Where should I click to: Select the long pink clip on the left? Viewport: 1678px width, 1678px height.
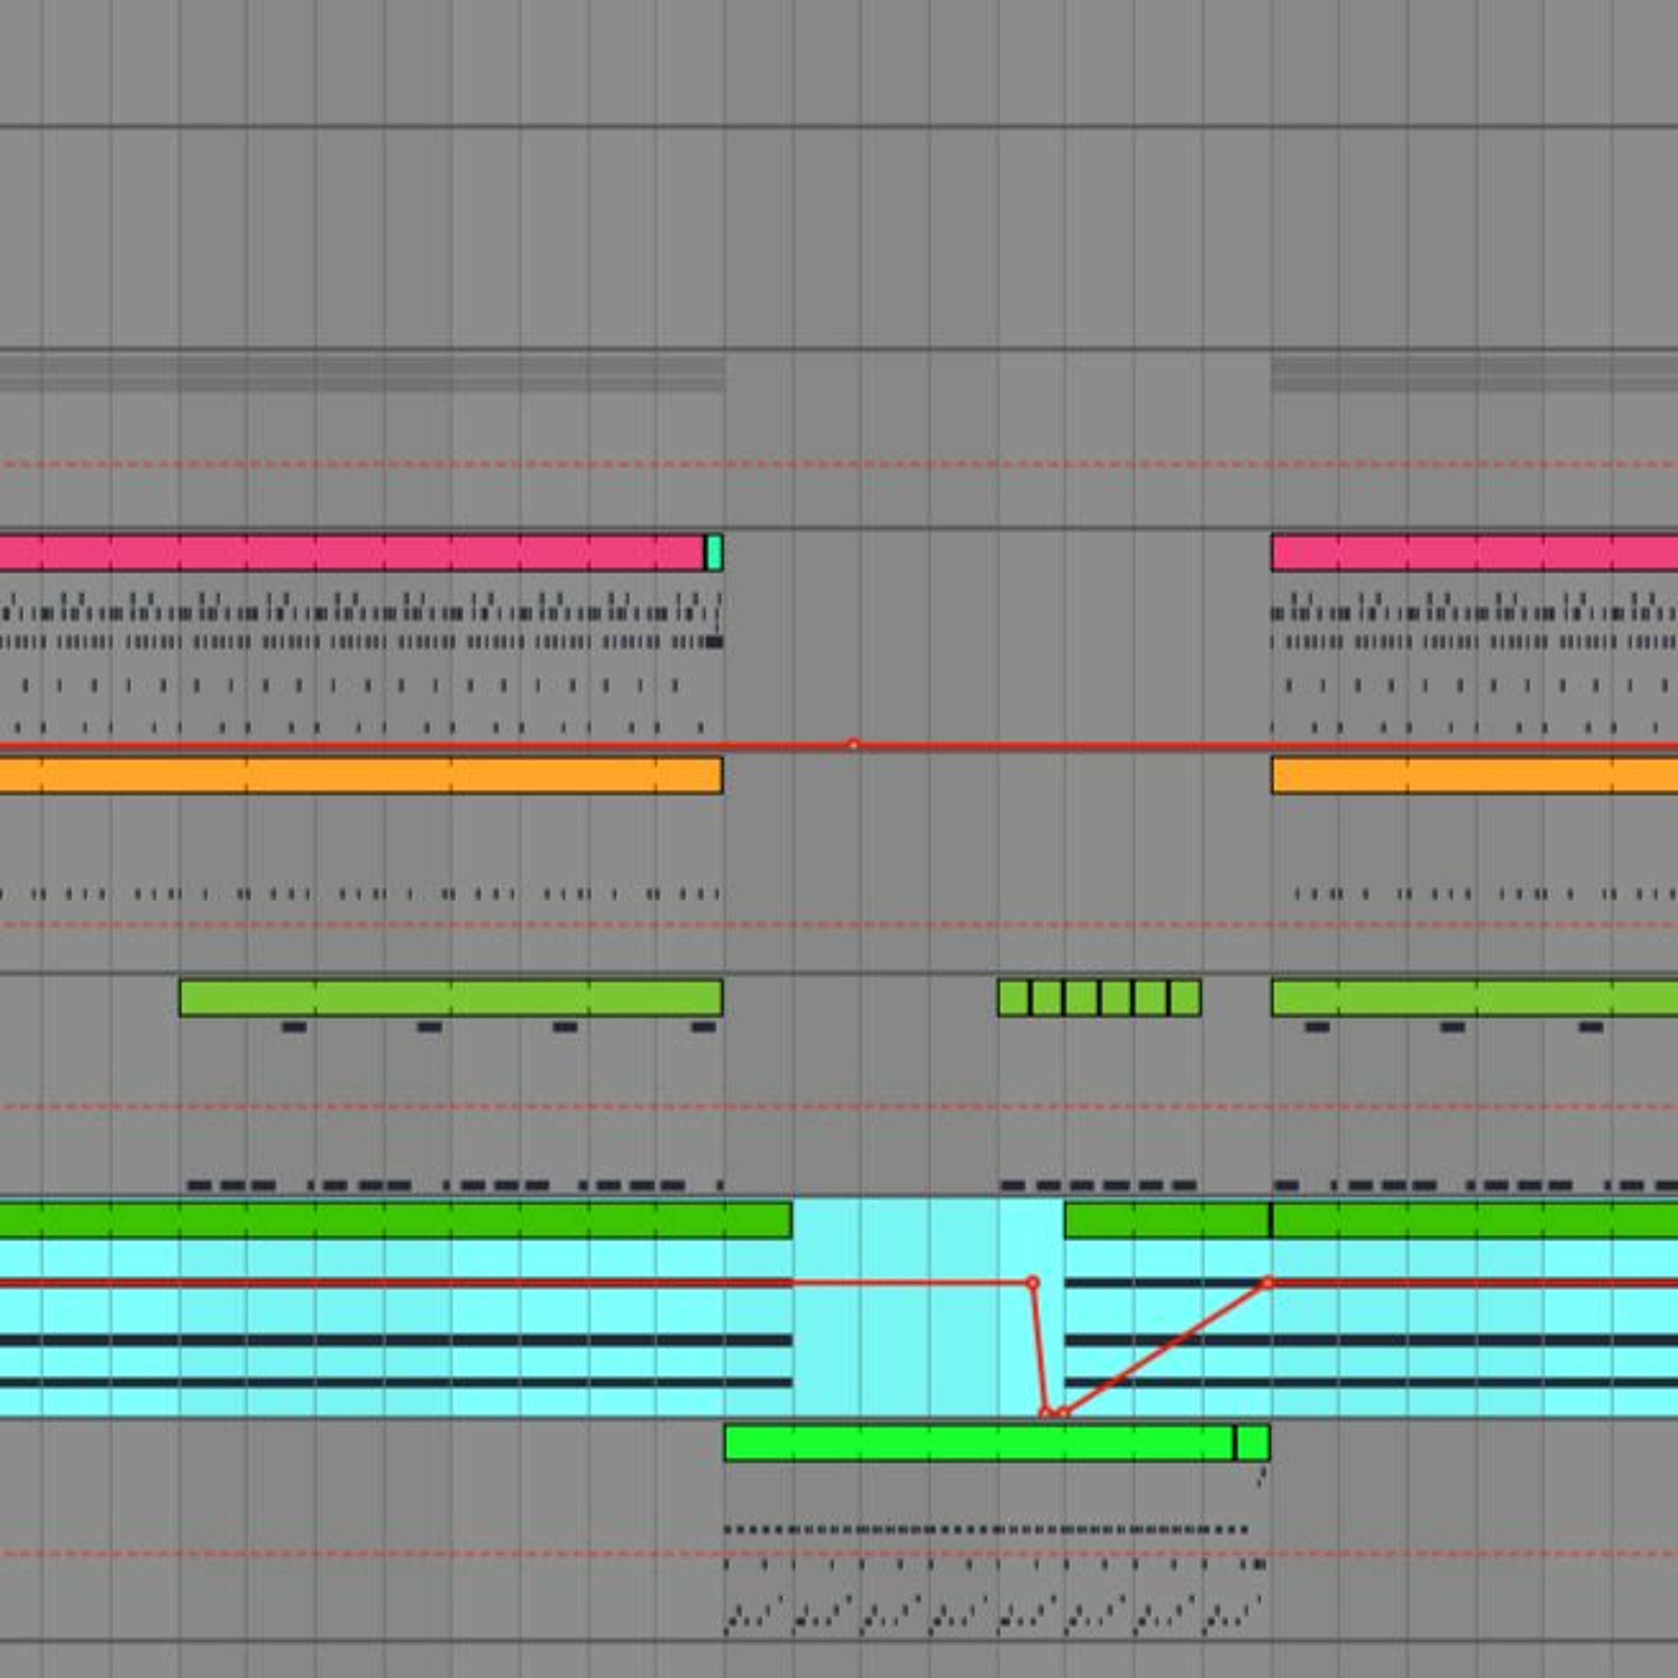tap(352, 553)
